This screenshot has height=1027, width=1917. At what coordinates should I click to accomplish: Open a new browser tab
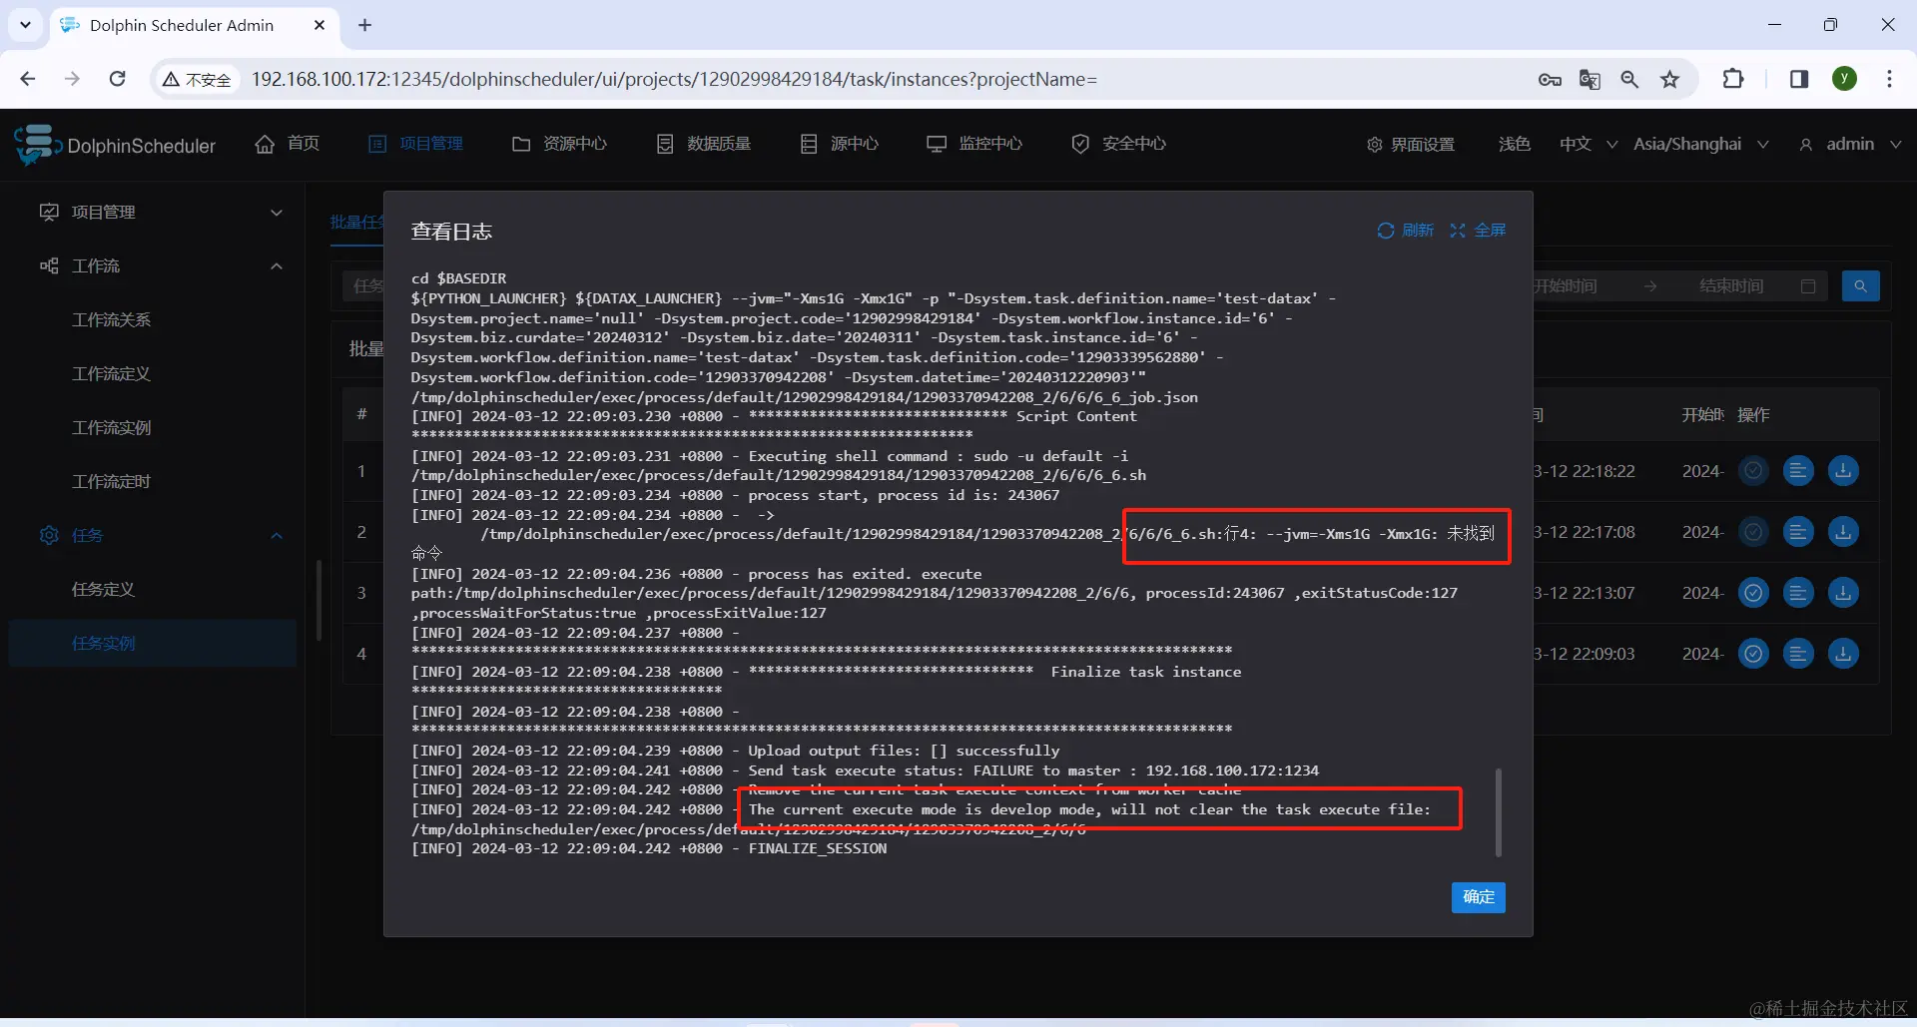(x=364, y=25)
